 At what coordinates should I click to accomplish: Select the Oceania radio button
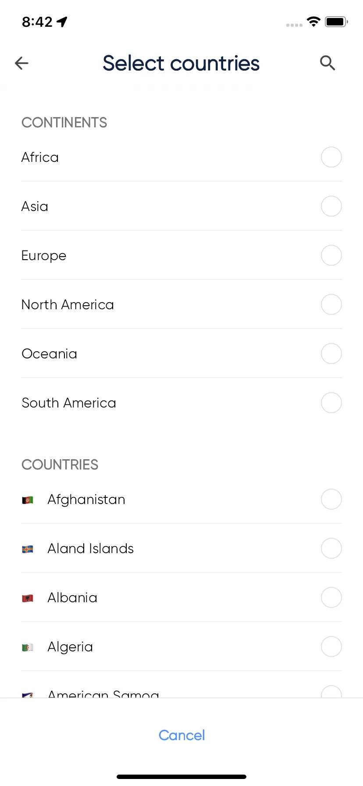(331, 354)
